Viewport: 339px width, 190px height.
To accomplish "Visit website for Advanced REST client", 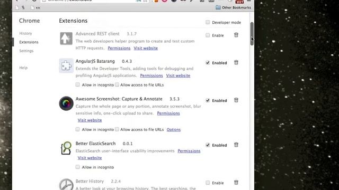I will click(x=146, y=48).
